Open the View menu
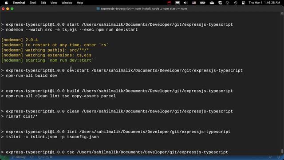The image size is (284, 160). (54, 3)
